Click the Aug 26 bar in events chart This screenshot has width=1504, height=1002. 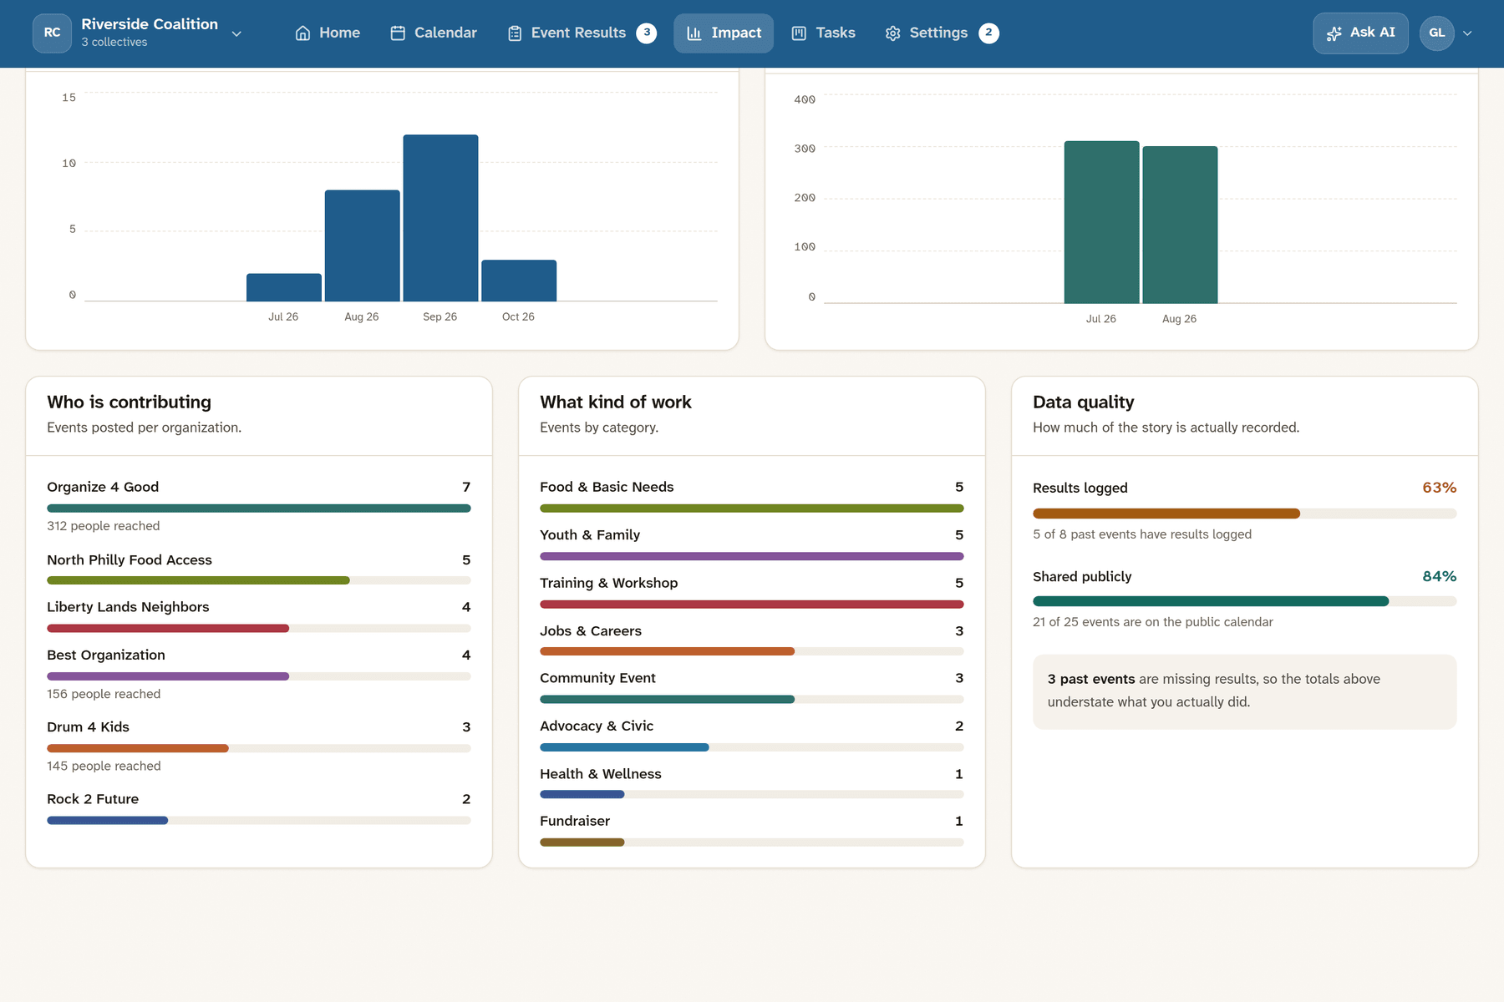[362, 245]
